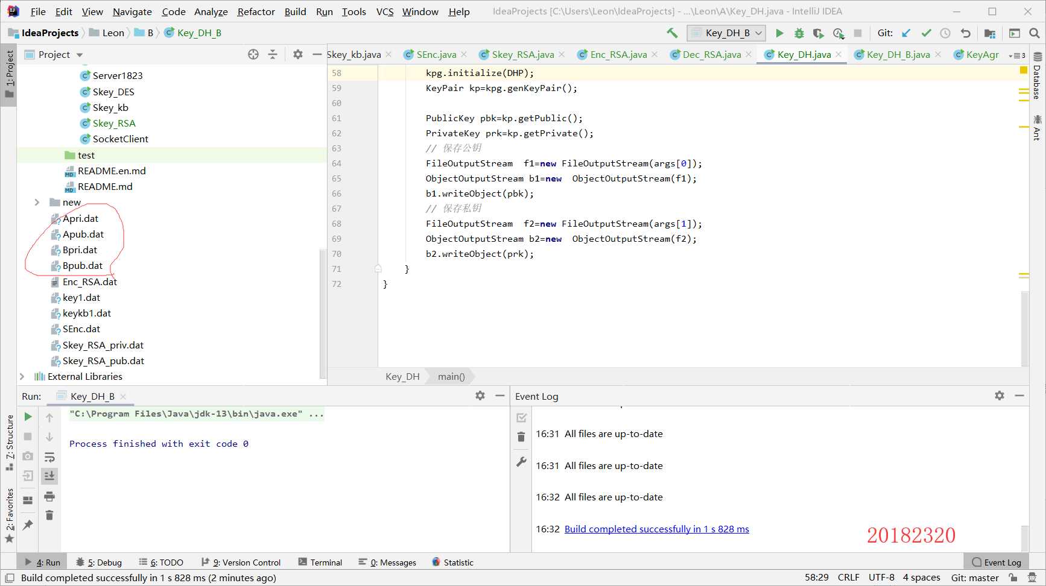Select Skey_RSA class in tree
Screen dimensions: 1046x586
tap(114, 123)
